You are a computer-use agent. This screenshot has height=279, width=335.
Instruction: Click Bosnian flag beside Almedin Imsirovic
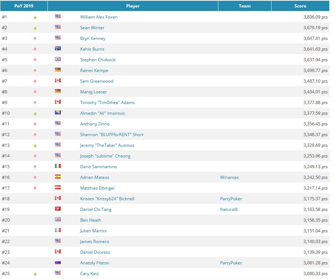pyautogui.click(x=58, y=112)
